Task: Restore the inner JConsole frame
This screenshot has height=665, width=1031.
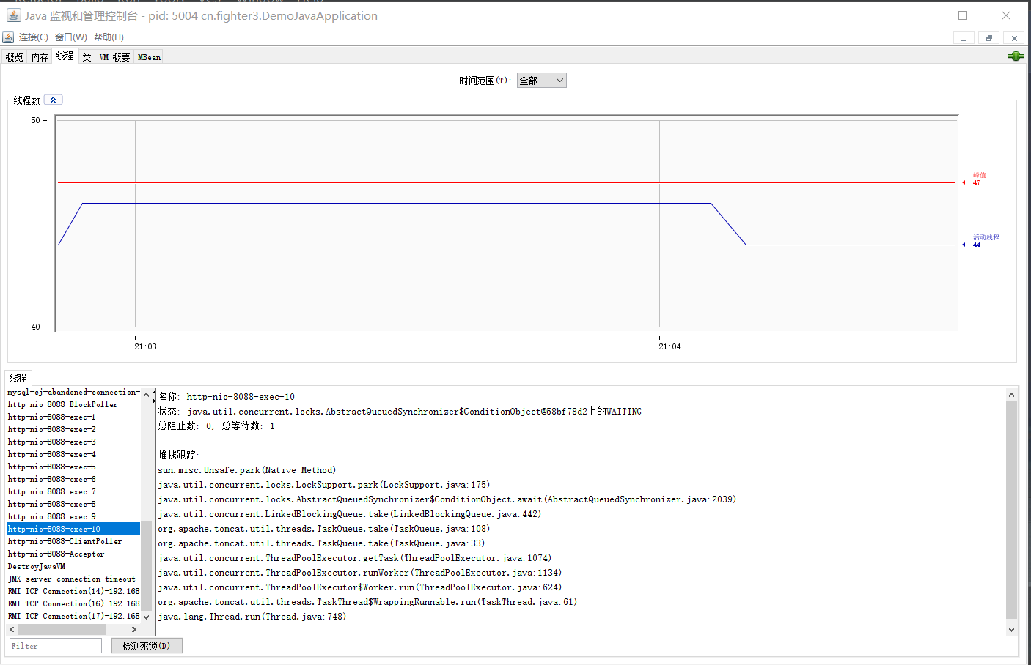Action: pyautogui.click(x=988, y=38)
